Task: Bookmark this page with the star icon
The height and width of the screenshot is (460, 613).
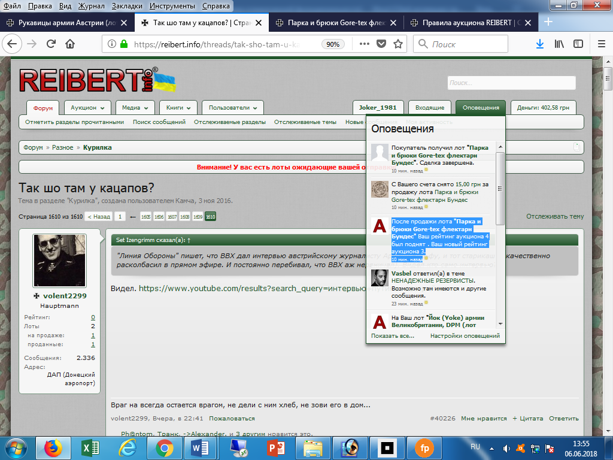Action: pos(397,44)
